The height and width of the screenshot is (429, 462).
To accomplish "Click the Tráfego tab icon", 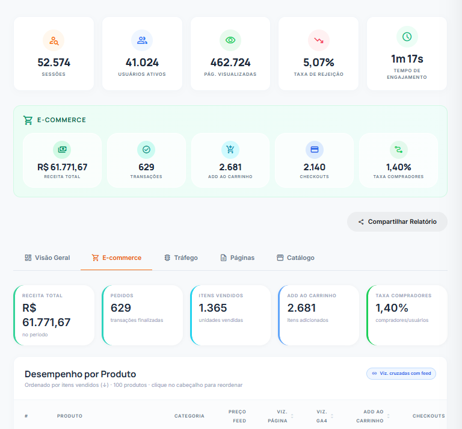I will click(167, 258).
